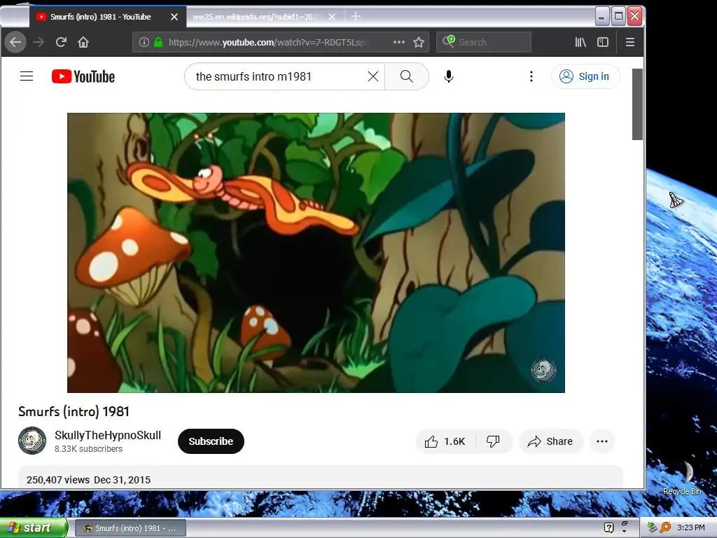Click the browser Search box
Image resolution: width=717 pixels, height=538 pixels.
484,42
